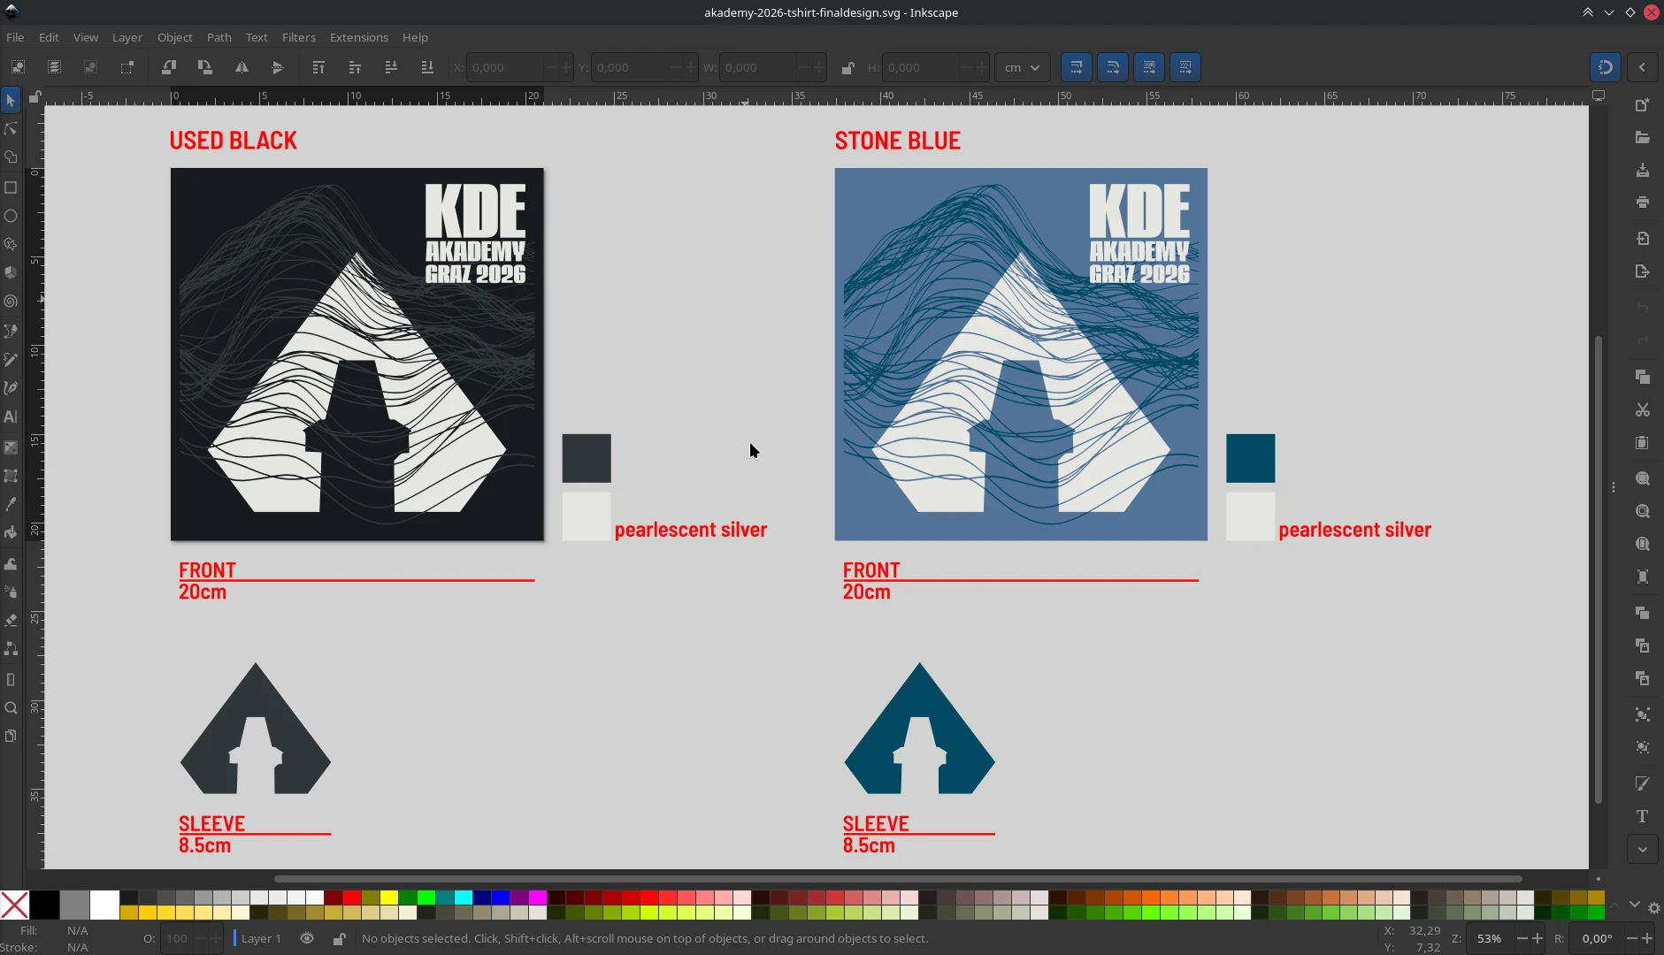1664x955 pixels.
Task: Select the Ellipse tool
Action: [11, 216]
